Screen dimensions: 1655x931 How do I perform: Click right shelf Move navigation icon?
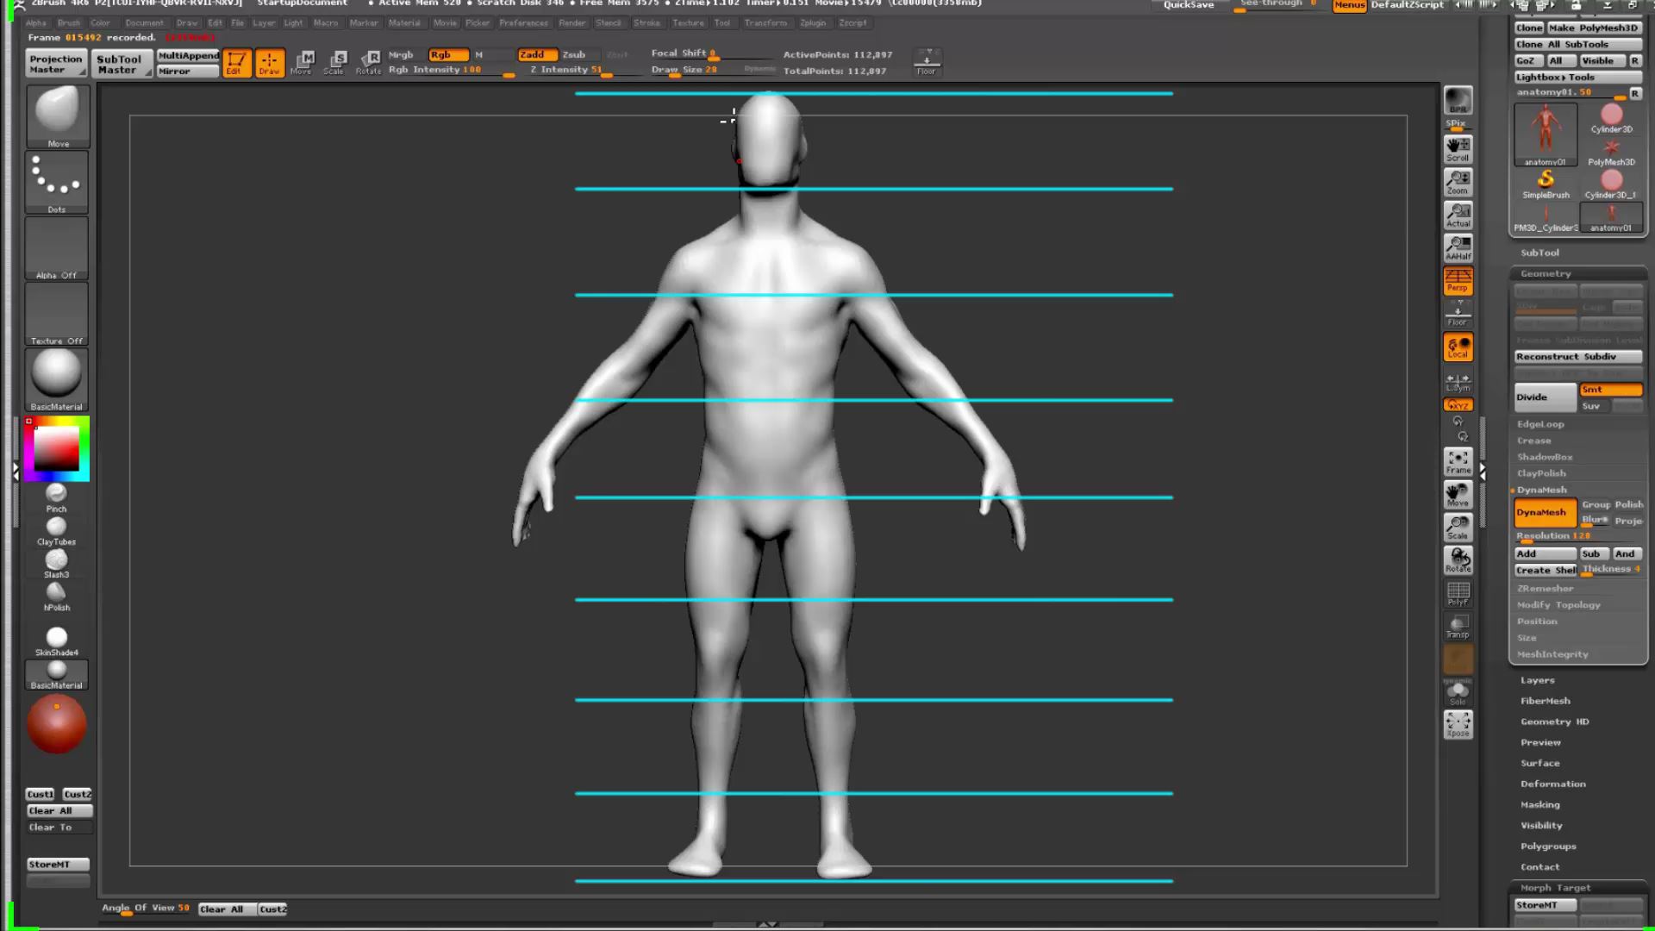1458,495
